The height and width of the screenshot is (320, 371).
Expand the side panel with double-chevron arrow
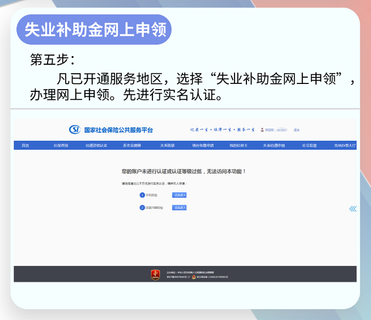353,209
